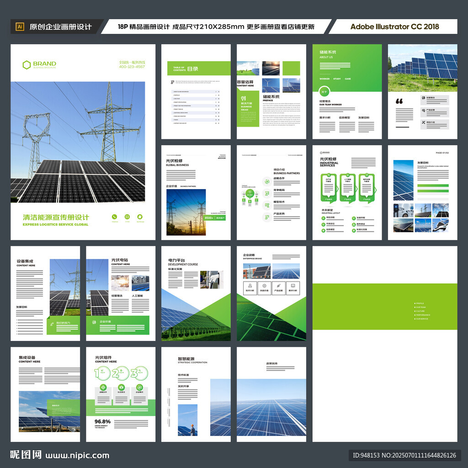Click the first green speech-bubble card under 光伏检修
This screenshot has width=468, height=468.
coord(329,189)
